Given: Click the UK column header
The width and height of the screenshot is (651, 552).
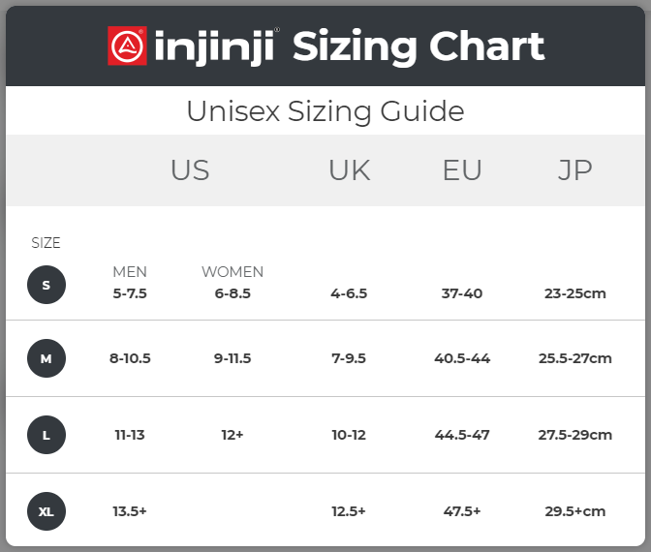Looking at the screenshot, I should coord(349,170).
